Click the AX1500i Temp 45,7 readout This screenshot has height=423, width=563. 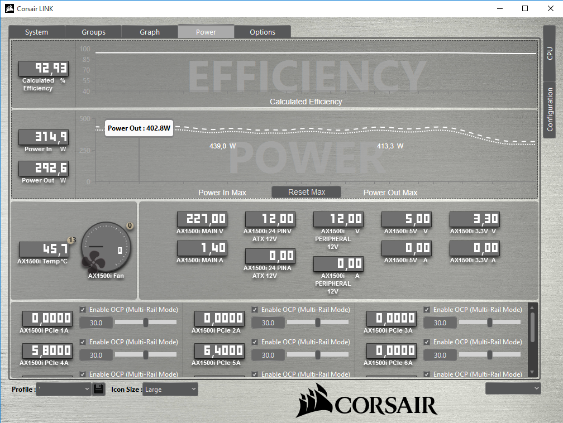click(44, 249)
